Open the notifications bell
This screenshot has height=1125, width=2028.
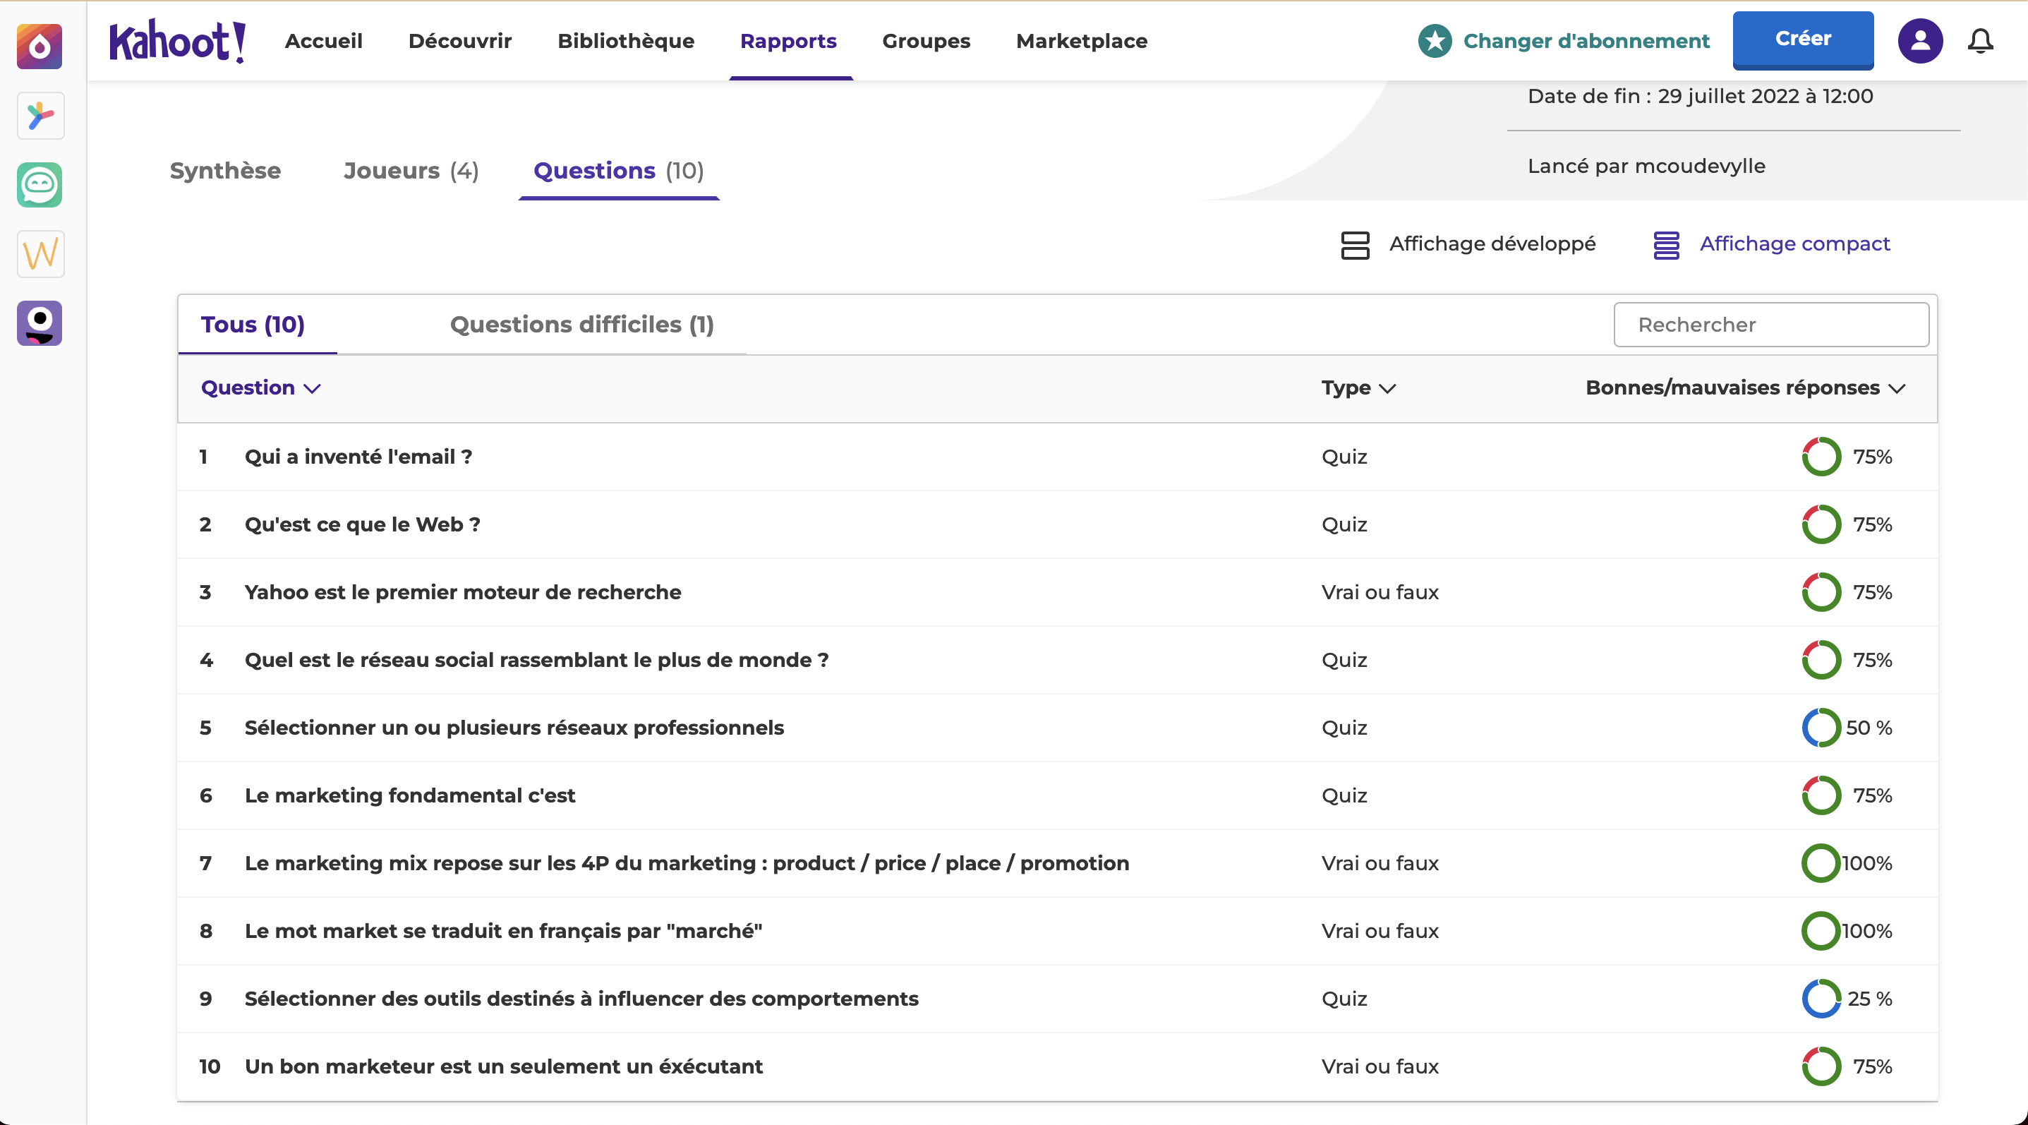coord(1980,41)
